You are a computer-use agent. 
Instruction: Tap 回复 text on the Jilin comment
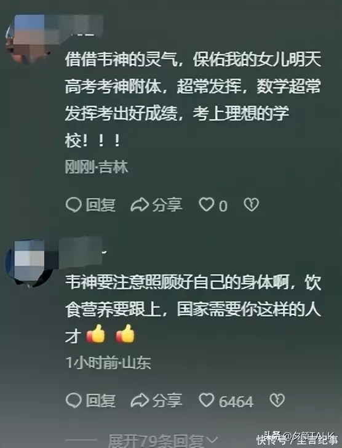[x=100, y=205]
